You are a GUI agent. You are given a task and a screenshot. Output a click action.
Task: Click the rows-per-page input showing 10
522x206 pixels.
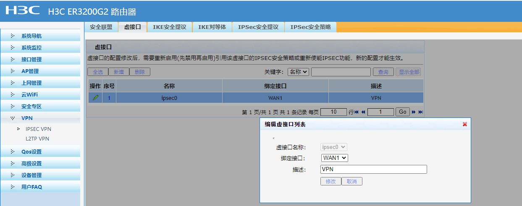333,112
